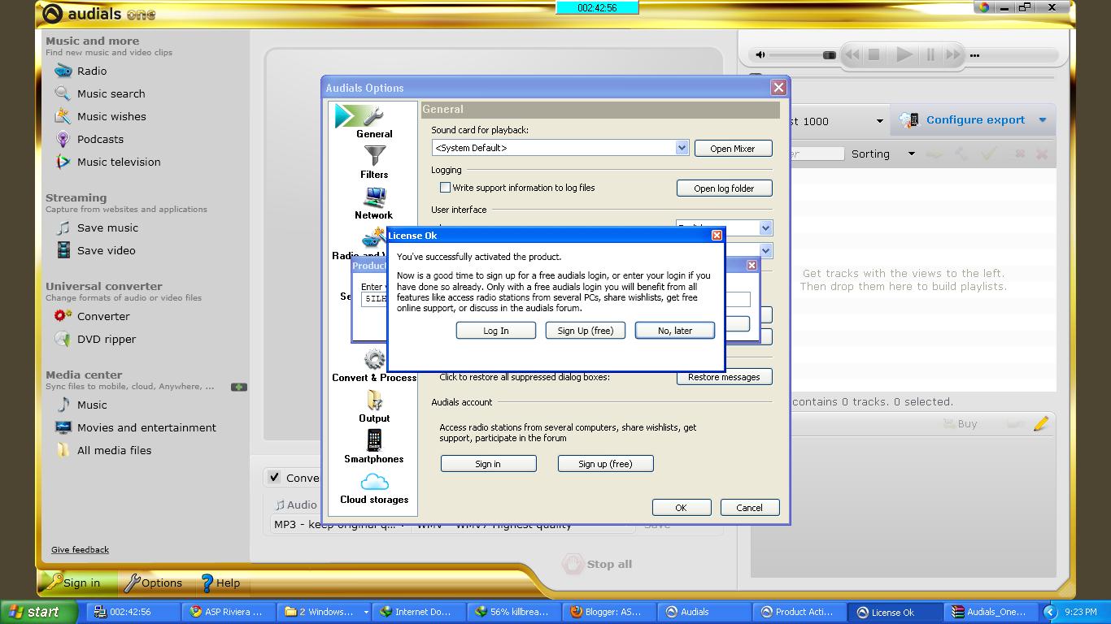Open the DVD ripper in the sidebar
1111x624 pixels.
pyautogui.click(x=95, y=339)
